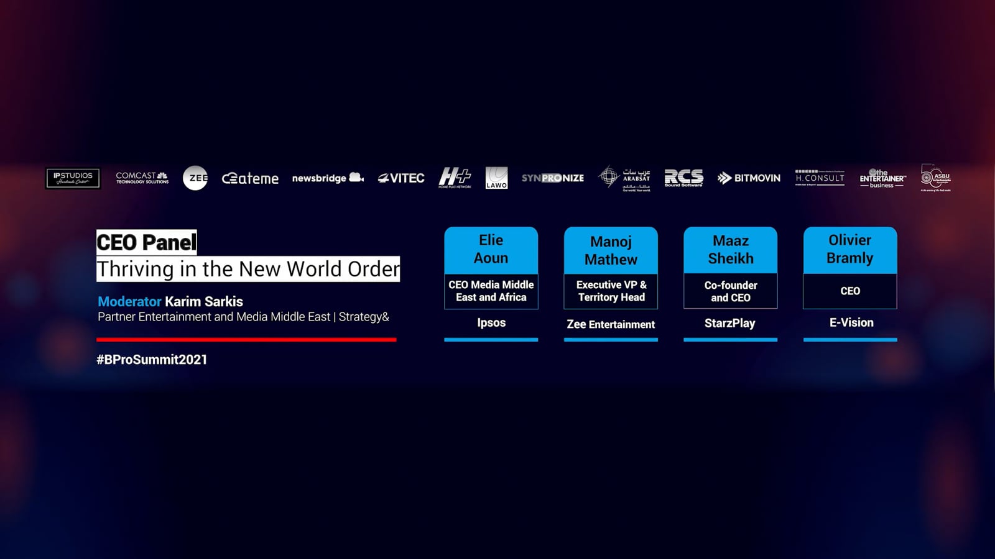This screenshot has width=995, height=559.
Task: Click the Partner Entertainment and Media Middle East line
Action: click(243, 317)
